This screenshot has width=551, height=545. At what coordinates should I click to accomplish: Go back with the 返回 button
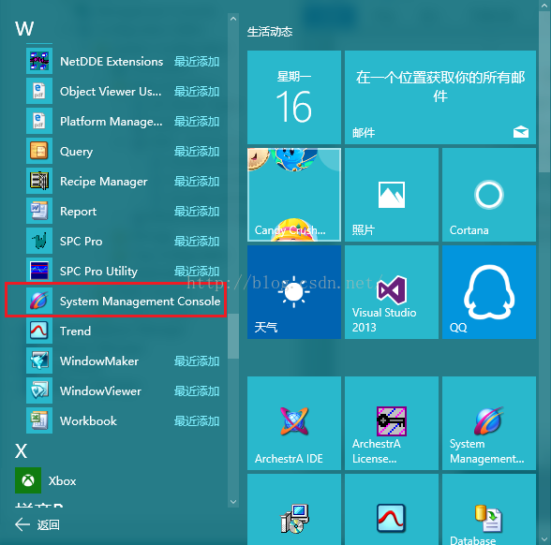click(x=37, y=524)
